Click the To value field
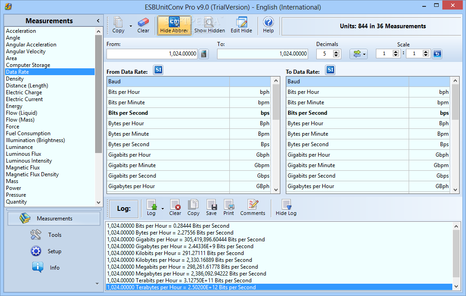This screenshot has height=296, width=466. [263, 54]
